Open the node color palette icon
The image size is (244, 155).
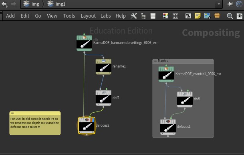click(x=165, y=16)
